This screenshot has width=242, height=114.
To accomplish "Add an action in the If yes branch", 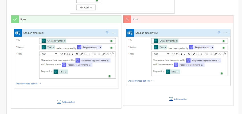I will click(66, 102).
